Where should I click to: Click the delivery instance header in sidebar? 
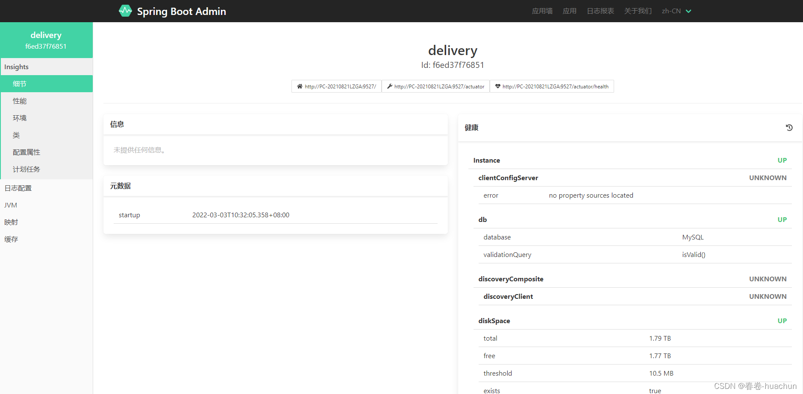click(46, 40)
